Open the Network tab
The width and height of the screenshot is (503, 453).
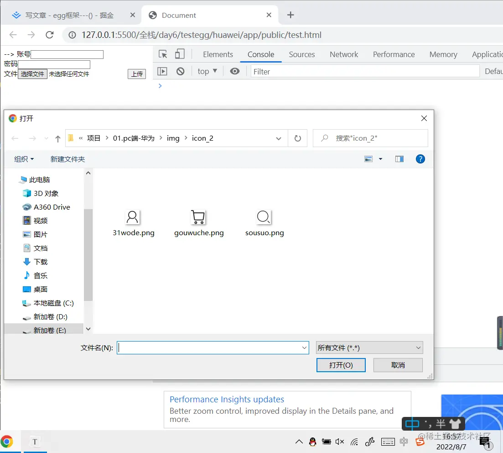tap(344, 54)
